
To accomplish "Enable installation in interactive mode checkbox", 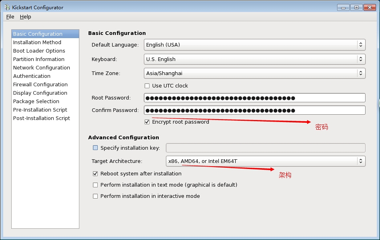I will (x=95, y=196).
